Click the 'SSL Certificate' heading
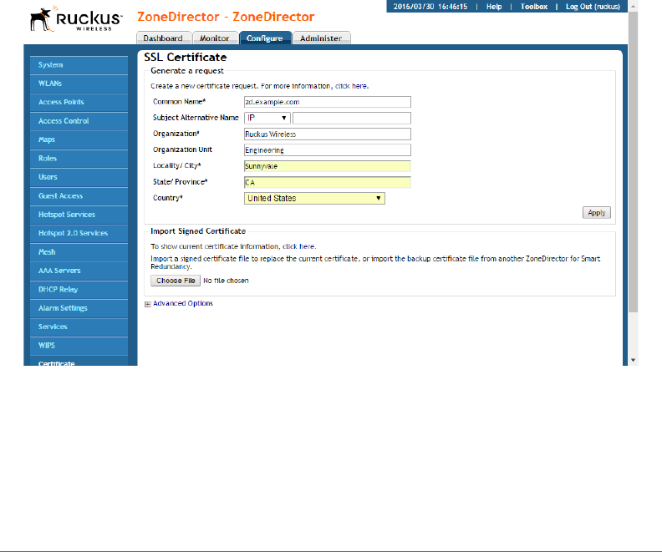The width and height of the screenshot is (662, 552). 186,58
